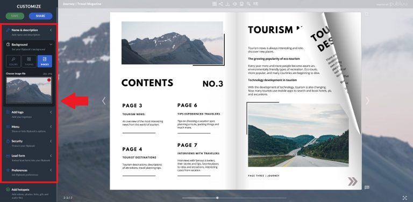Select the Images background tab

45,61
